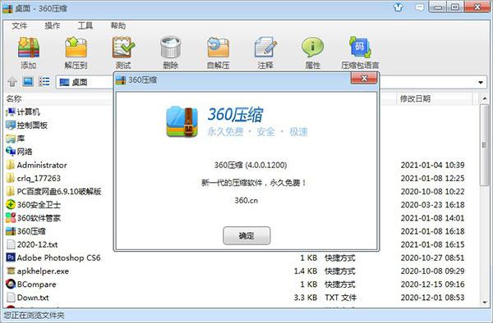This screenshot has width=493, height=323.
Task: Sort by the 修改日期 column header
Action: (x=415, y=98)
